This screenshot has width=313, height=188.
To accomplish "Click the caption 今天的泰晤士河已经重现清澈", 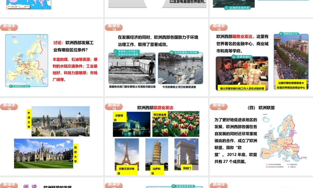I will (179, 87).
